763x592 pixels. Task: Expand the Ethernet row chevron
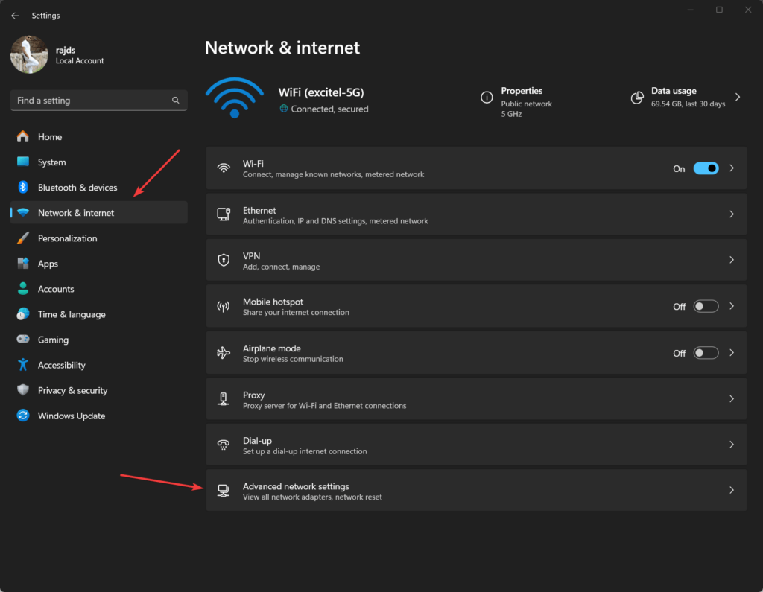tap(732, 214)
